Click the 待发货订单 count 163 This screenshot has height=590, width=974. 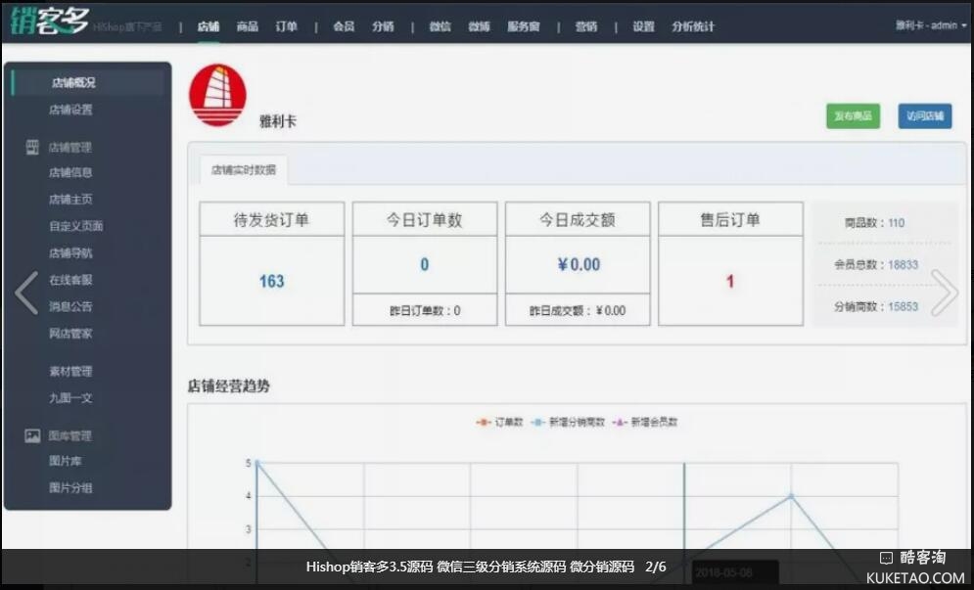[271, 282]
